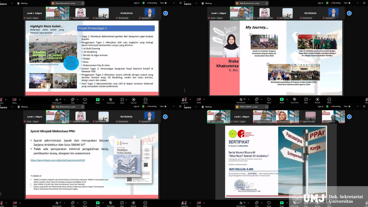The image size is (368, 207).
Task: Open Apps below the Proyek Perancangan slide
Action: coord(122,101)
